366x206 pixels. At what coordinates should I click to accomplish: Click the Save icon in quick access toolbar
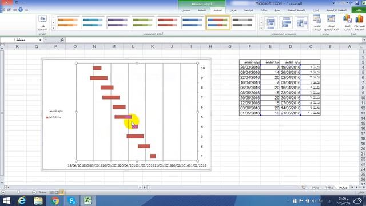357,3
